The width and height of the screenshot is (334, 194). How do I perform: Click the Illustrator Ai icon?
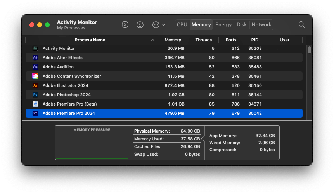tap(35, 85)
